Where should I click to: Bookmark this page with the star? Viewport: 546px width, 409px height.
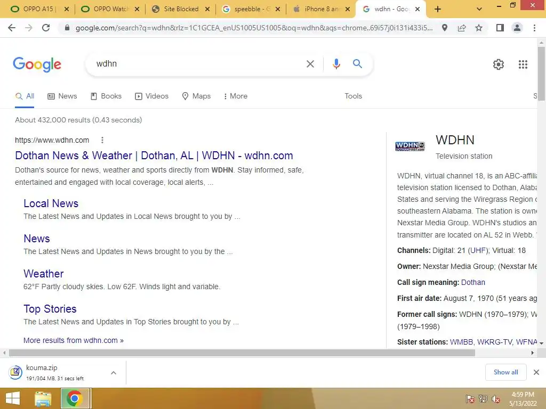pyautogui.click(x=479, y=28)
